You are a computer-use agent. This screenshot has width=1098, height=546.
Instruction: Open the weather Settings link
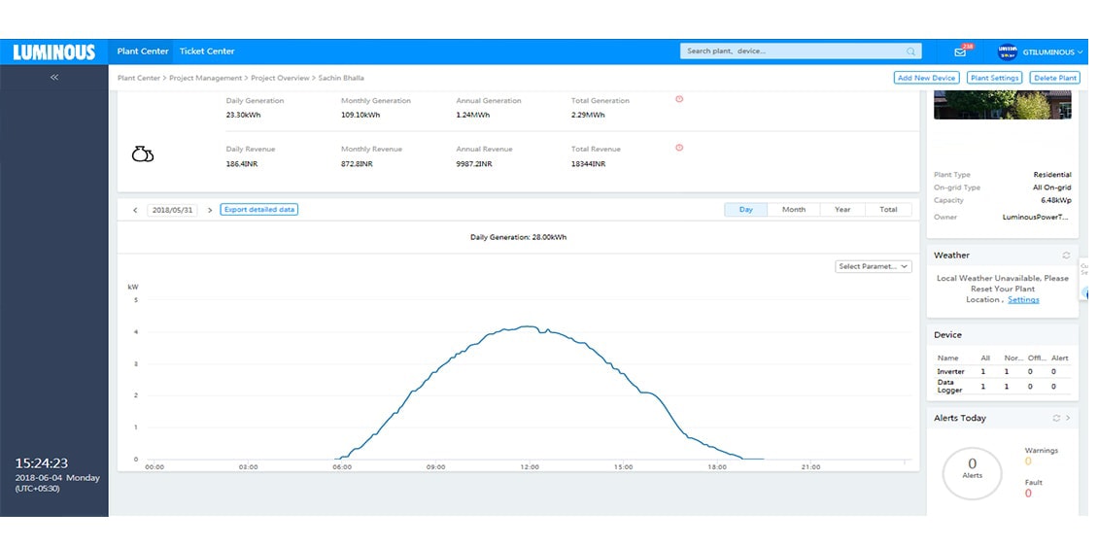point(1023,300)
